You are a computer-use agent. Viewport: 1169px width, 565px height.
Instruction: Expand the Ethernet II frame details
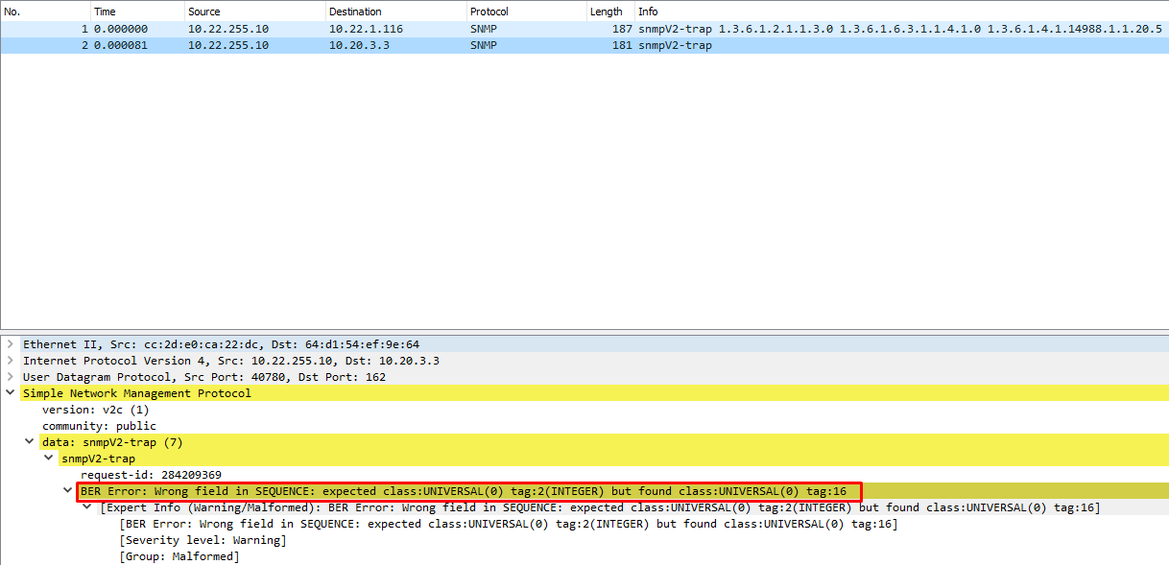pyautogui.click(x=10, y=343)
